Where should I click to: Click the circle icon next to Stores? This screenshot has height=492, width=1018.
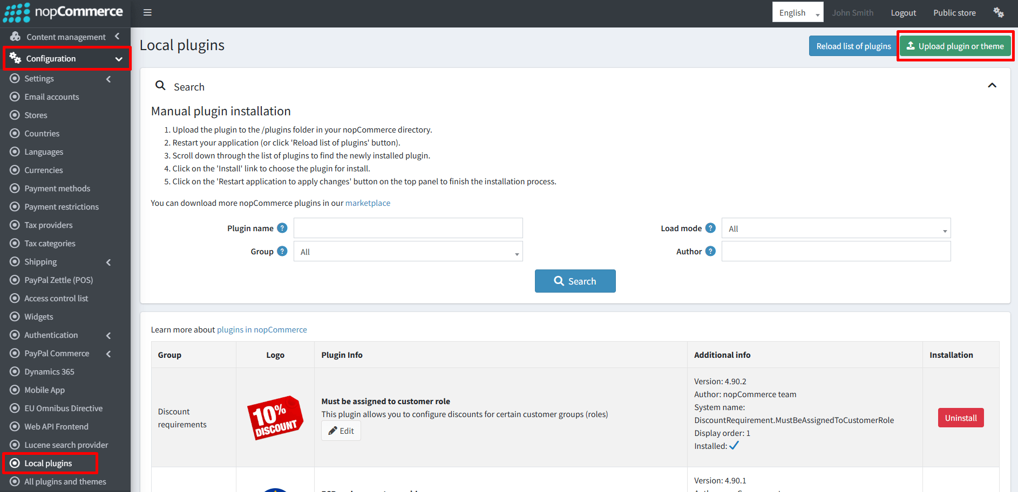(15, 115)
